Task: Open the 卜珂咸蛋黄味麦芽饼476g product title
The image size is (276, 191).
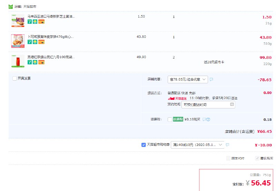Action: pyautogui.click(x=50, y=37)
